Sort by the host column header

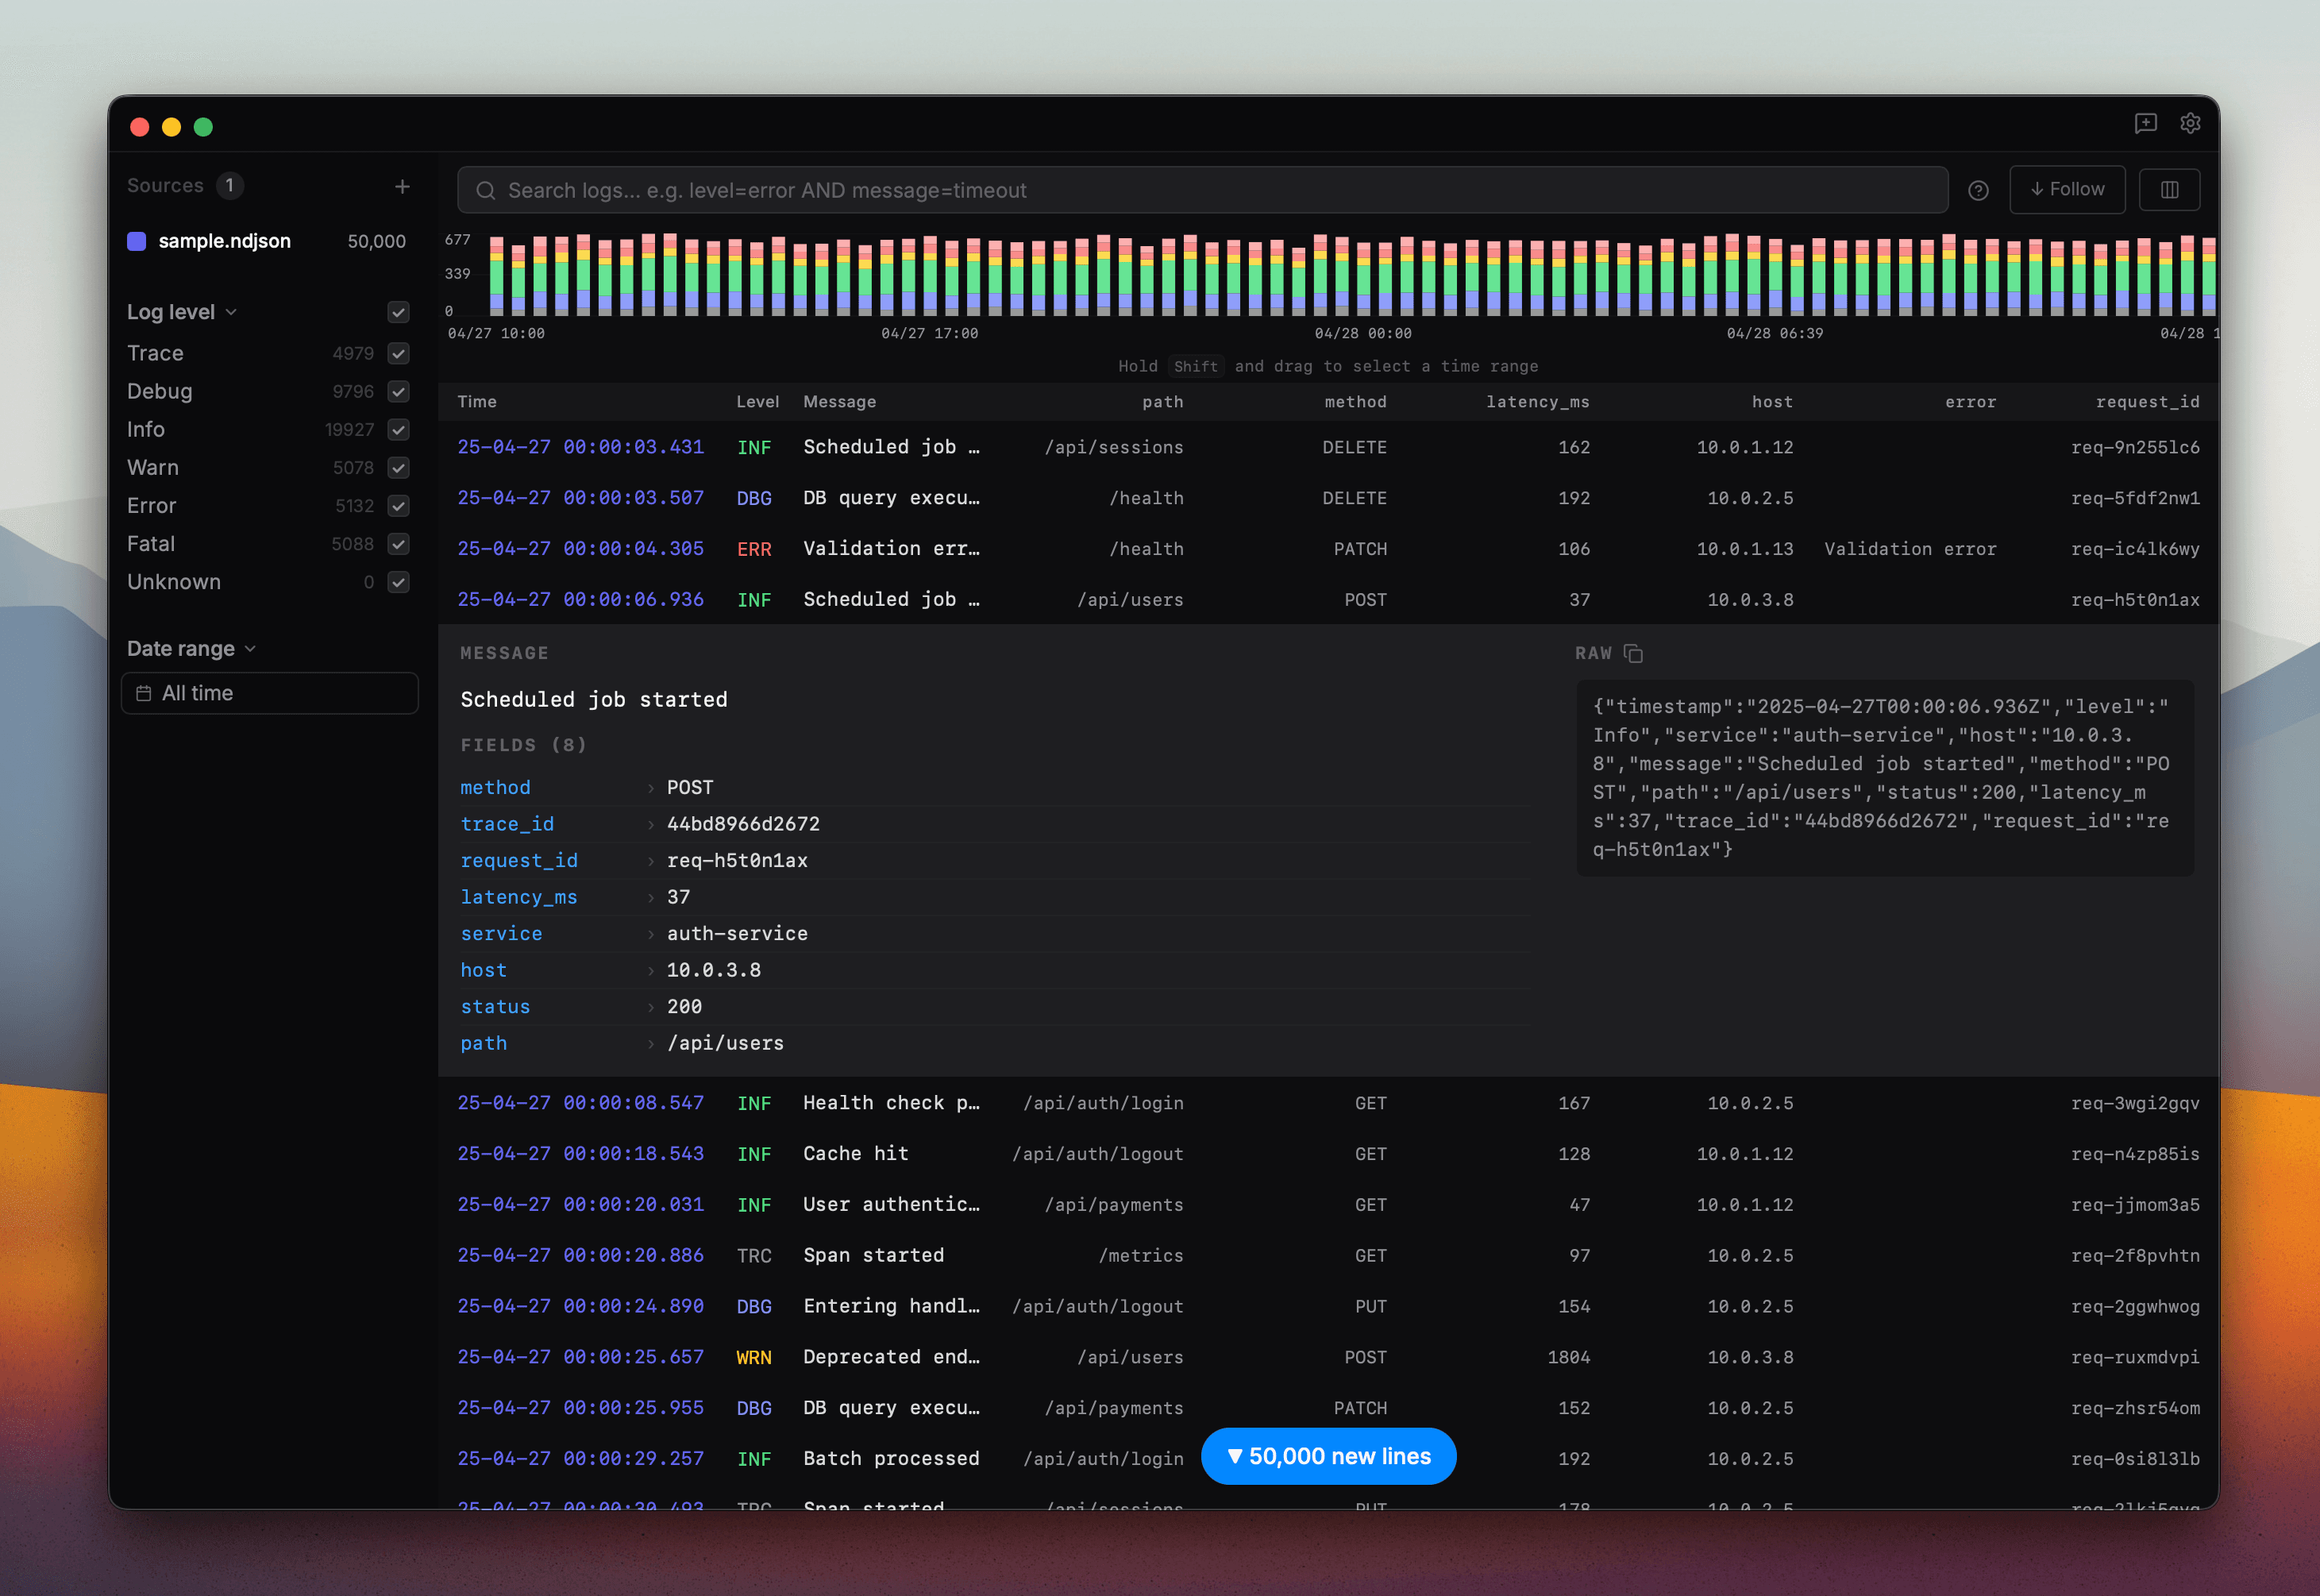[x=1772, y=402]
